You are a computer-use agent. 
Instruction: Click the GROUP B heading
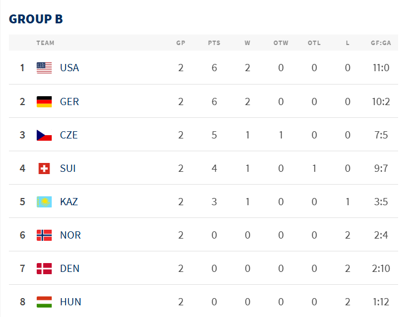[x=36, y=19]
